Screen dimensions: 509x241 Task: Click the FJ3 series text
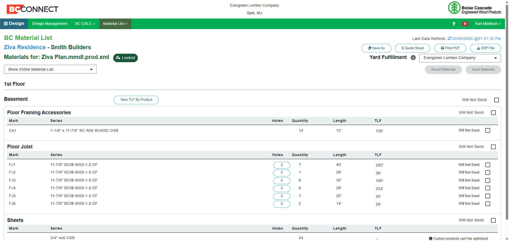pos(74,180)
